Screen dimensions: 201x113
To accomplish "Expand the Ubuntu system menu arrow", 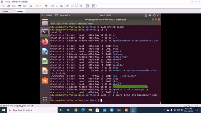I will pyautogui.click(x=158, y=15).
